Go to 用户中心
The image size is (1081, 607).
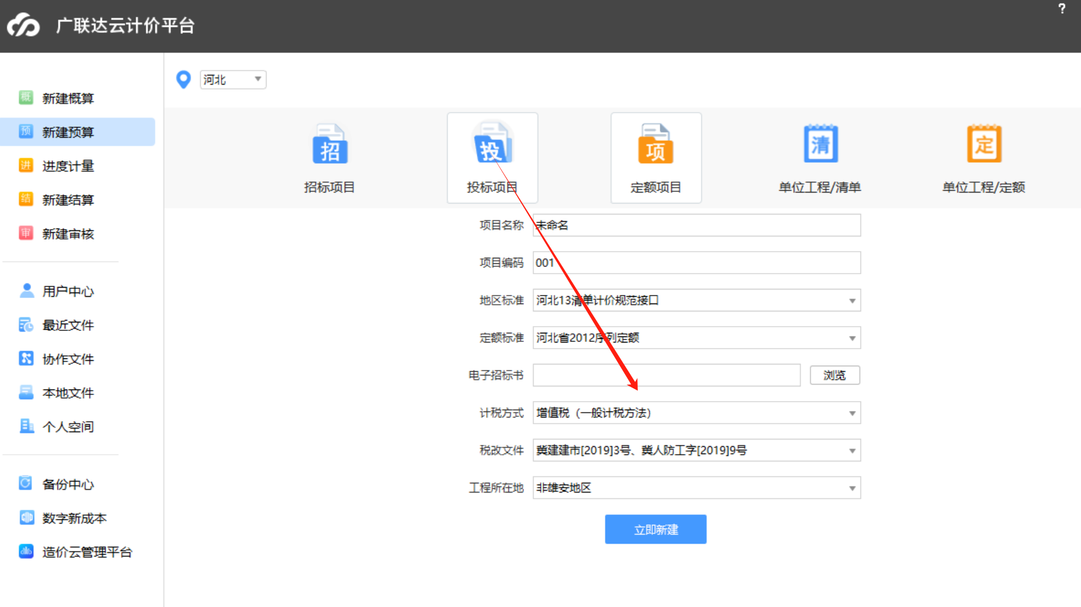[x=68, y=291]
